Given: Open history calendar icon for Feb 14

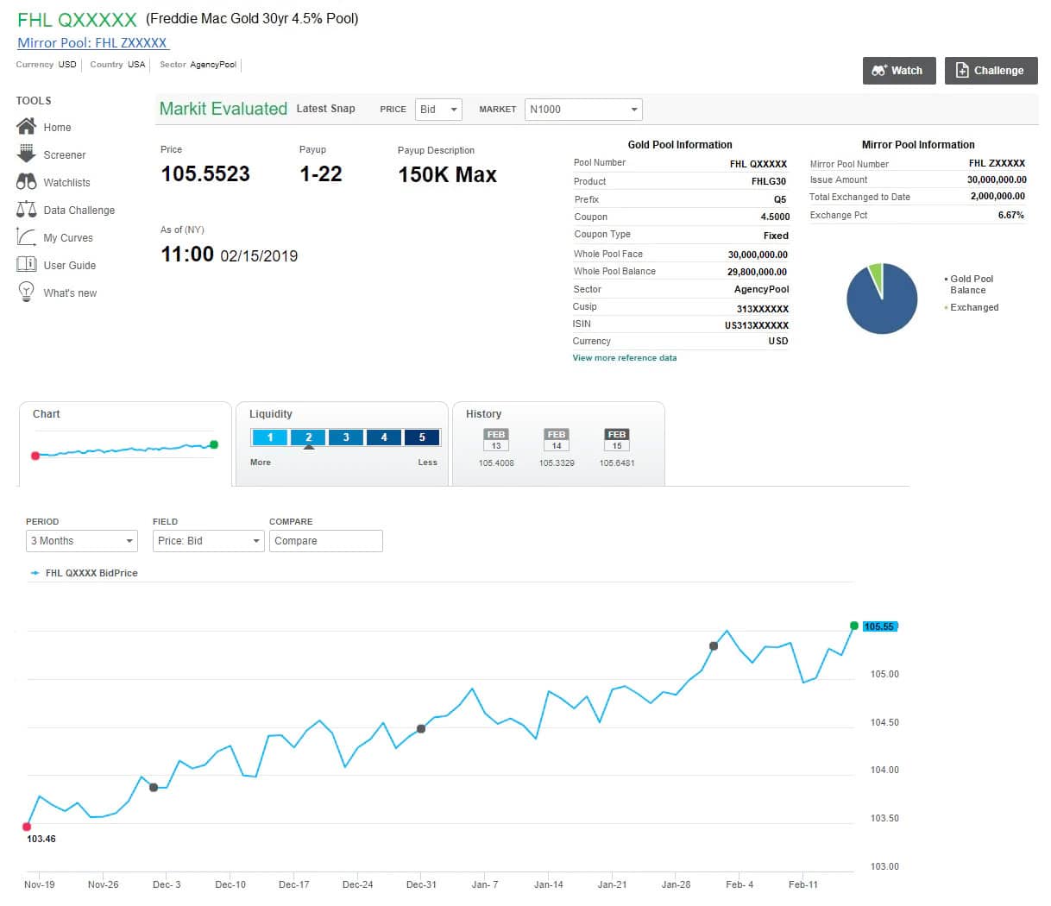Looking at the screenshot, I should click(x=557, y=439).
